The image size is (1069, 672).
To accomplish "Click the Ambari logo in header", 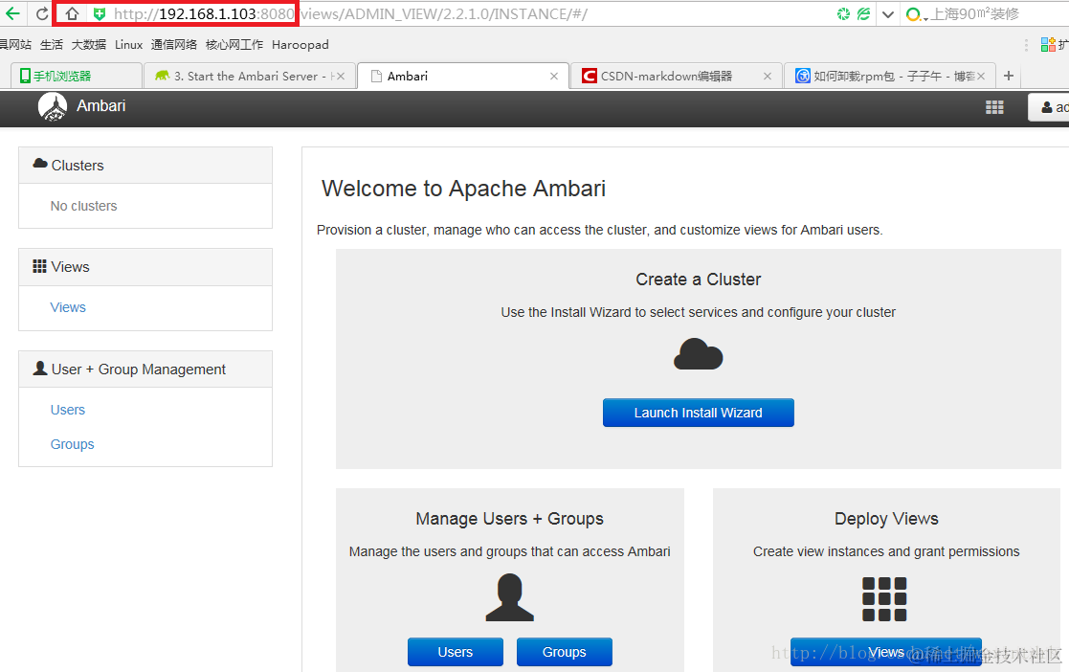I will pyautogui.click(x=53, y=106).
